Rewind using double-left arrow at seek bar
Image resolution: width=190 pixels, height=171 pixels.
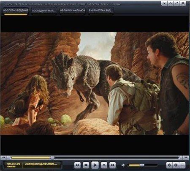4,157
